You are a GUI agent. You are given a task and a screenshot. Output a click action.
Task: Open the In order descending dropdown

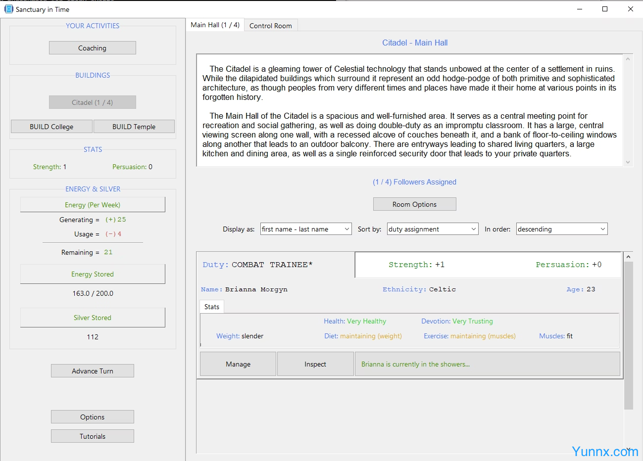pos(561,229)
